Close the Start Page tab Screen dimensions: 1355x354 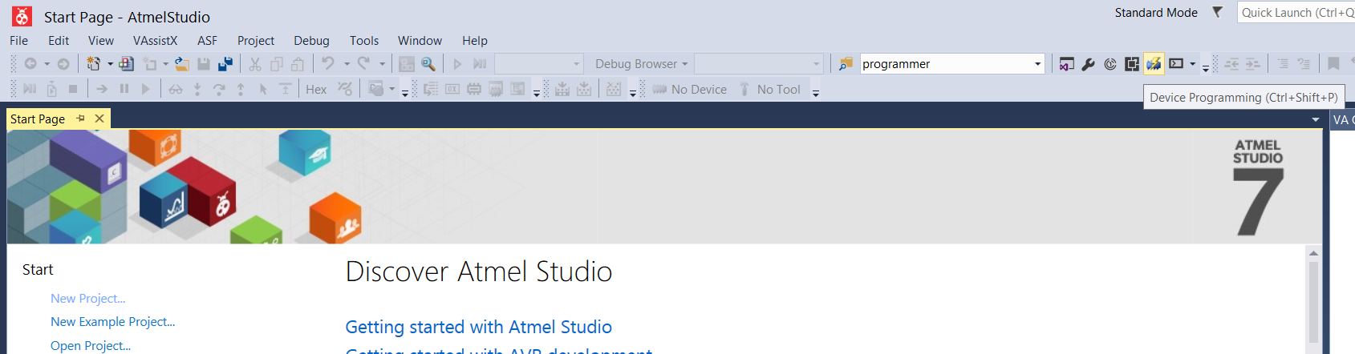99,119
